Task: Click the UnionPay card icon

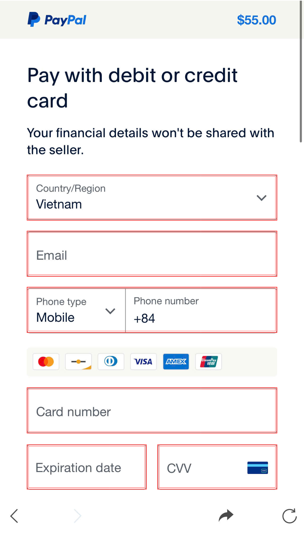Action: (x=209, y=362)
